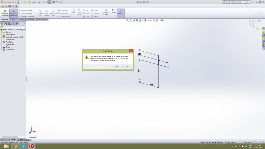
Task: Switch to the Evaluate tab
Action: click(21, 20)
